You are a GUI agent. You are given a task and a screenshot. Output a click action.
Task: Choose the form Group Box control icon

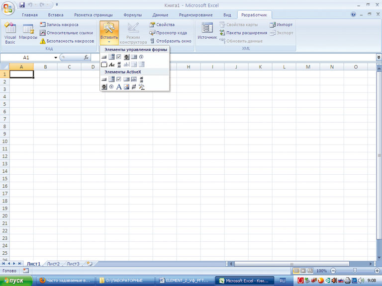click(104, 65)
